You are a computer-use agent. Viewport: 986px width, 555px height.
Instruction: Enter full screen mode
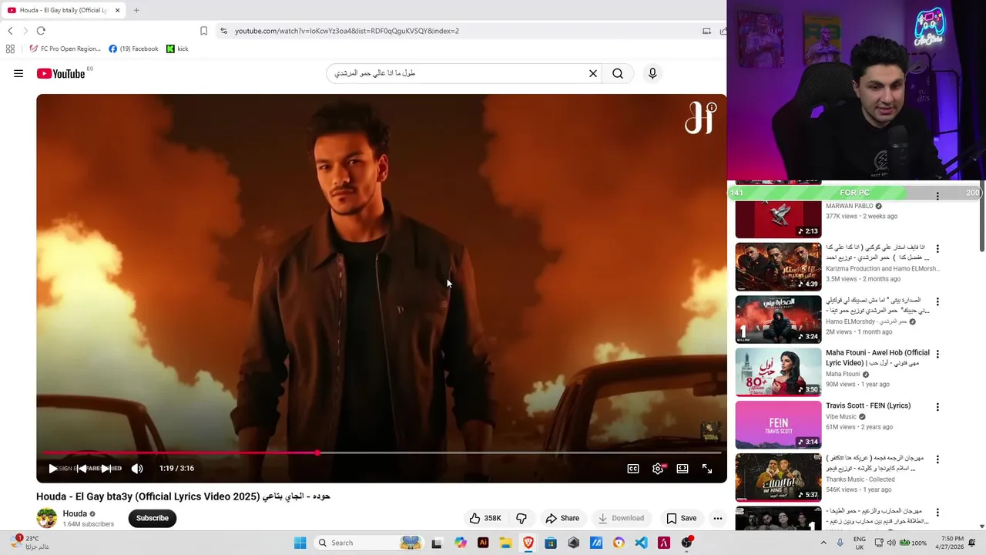(x=707, y=468)
